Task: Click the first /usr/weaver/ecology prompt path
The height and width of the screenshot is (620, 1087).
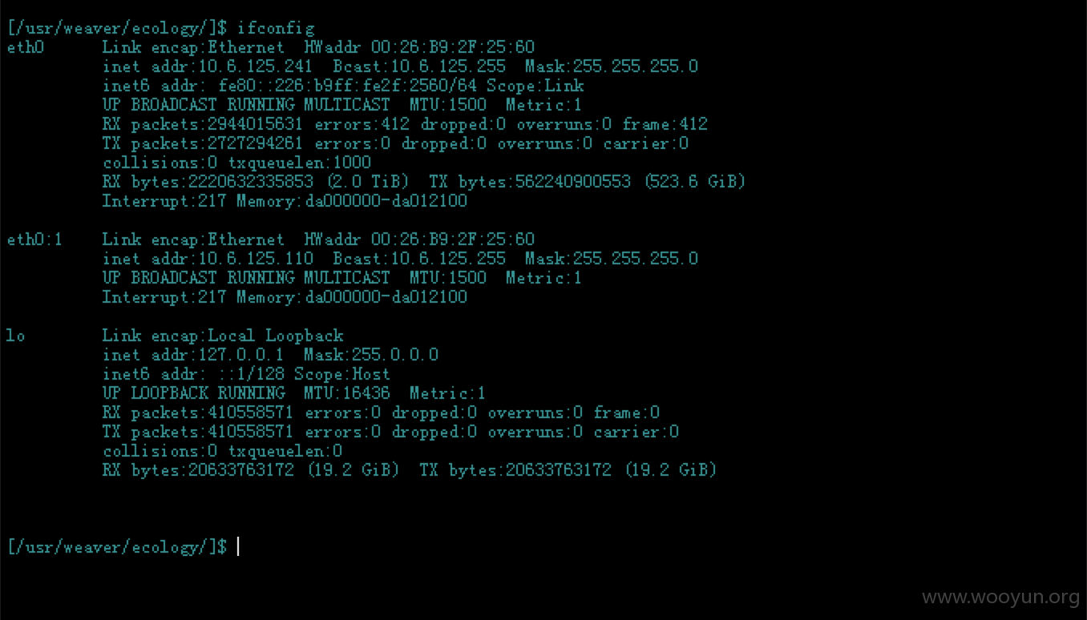Action: click(x=113, y=28)
